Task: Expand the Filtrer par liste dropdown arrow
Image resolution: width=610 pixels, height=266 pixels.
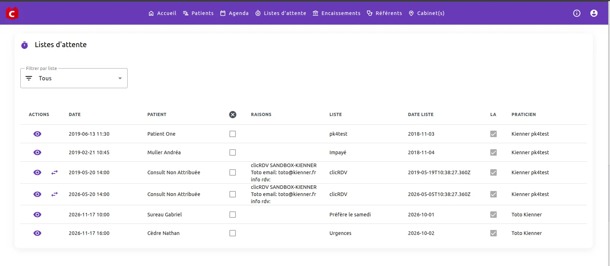Action: 120,78
